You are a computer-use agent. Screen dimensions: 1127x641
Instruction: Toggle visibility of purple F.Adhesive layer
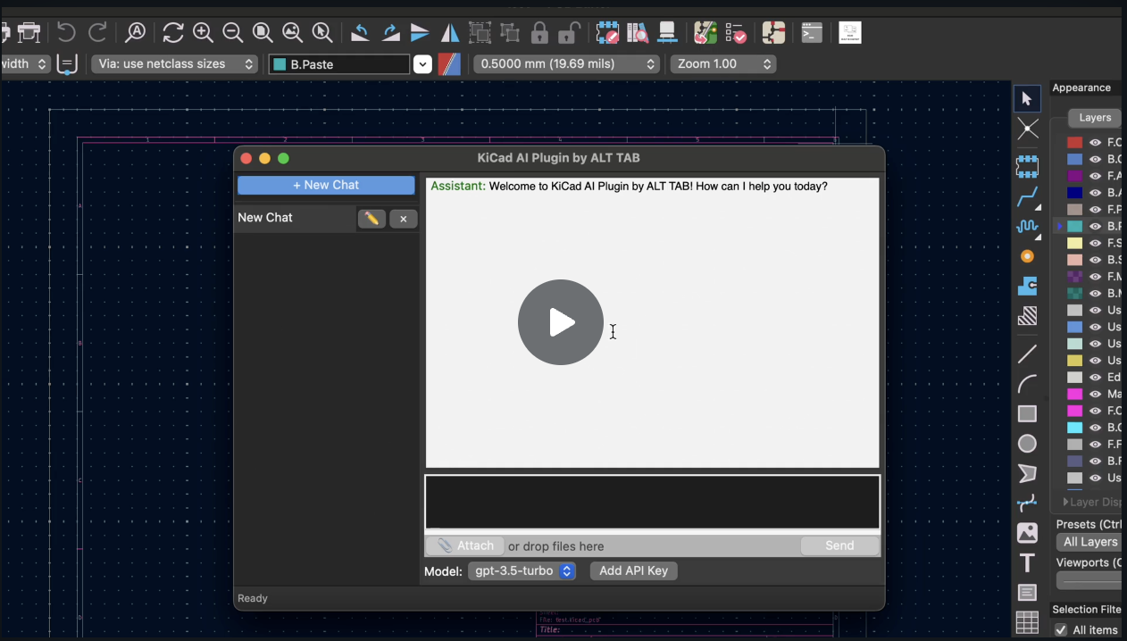tap(1095, 176)
